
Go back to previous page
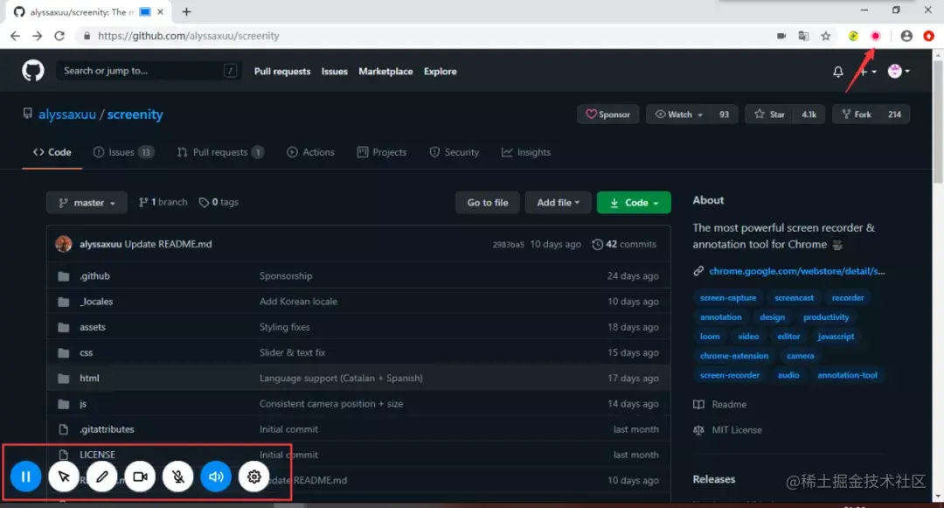pyautogui.click(x=15, y=36)
